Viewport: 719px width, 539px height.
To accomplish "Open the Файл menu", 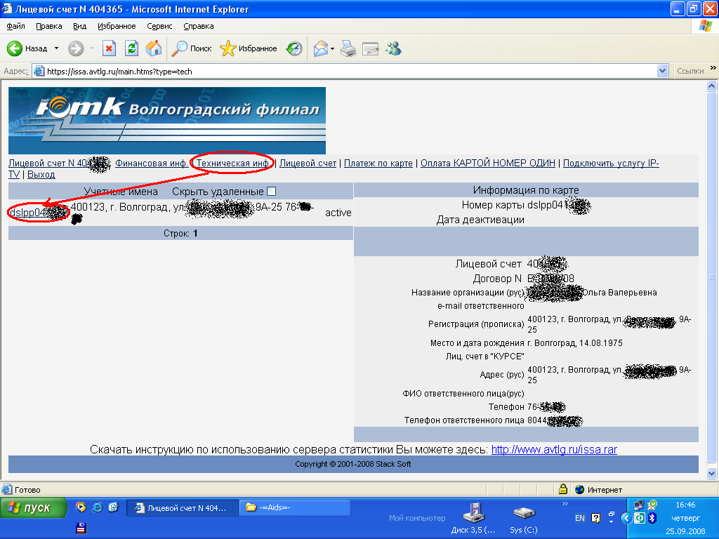I will point(15,26).
